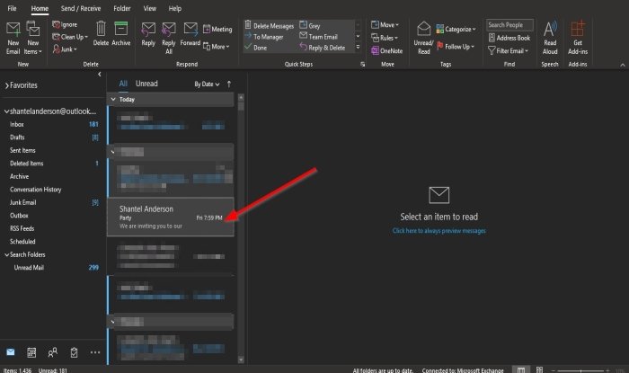Open the Rules dropdown
The image size is (629, 373).
click(x=385, y=38)
